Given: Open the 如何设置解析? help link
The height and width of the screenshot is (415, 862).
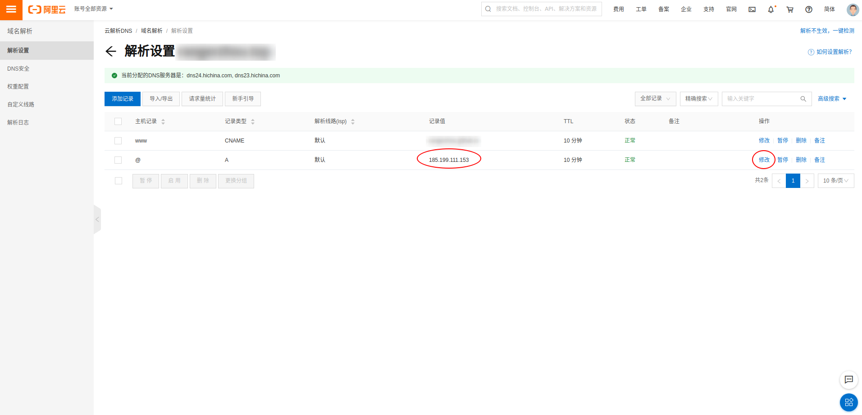Looking at the screenshot, I should click(830, 52).
